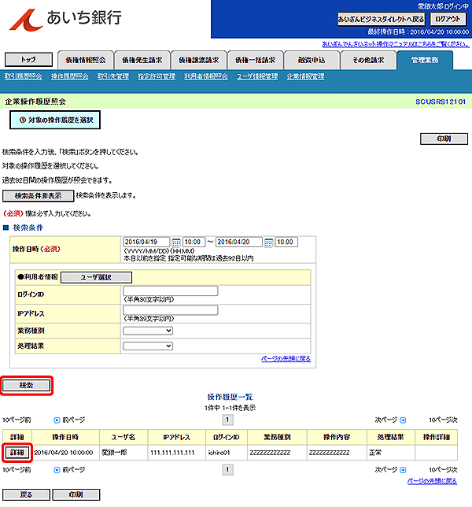Image resolution: width=472 pixels, height=507 pixels.
Task: Focus the ログインID input field
Action: 171,291
